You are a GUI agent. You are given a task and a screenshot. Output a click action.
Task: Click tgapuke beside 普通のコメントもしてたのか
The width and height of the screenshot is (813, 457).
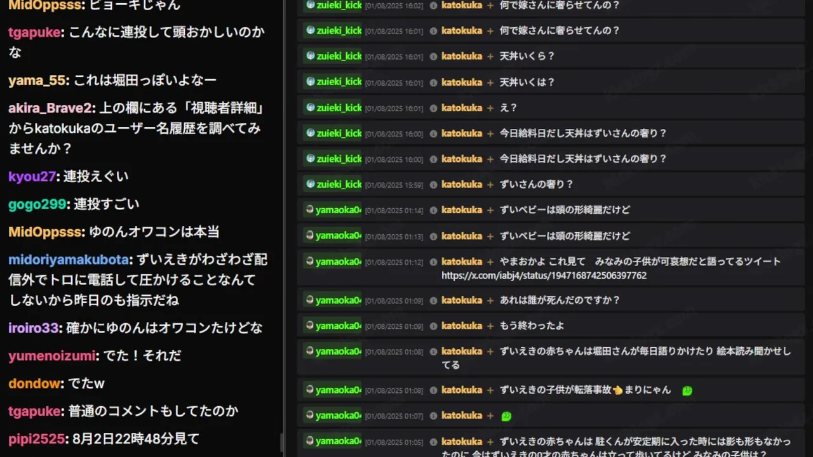[x=34, y=411]
